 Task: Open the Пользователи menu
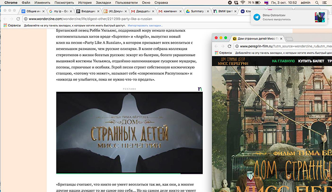coord(126,3)
